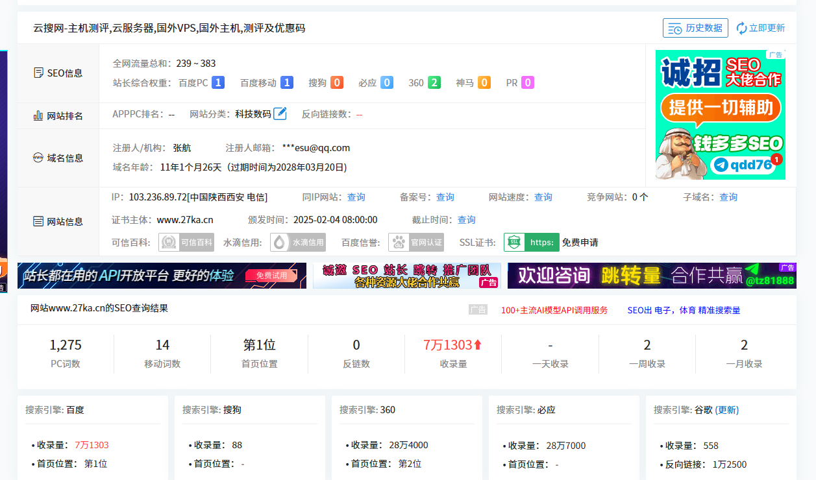Image resolution: width=816 pixels, height=480 pixels.
Task: Open the 可信百科 badge
Action: [x=186, y=242]
